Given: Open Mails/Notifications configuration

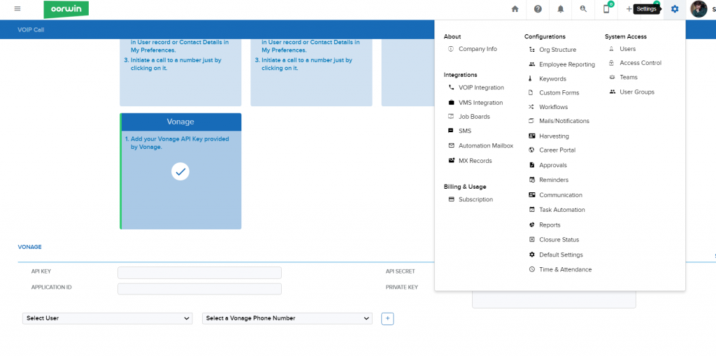Looking at the screenshot, I should click(564, 121).
